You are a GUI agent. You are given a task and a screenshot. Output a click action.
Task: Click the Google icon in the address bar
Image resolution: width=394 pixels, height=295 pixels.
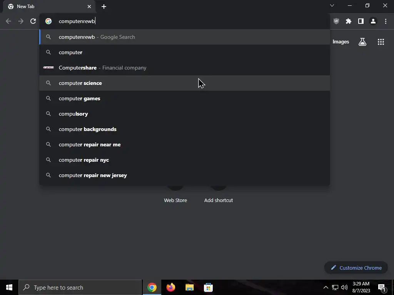click(48, 22)
